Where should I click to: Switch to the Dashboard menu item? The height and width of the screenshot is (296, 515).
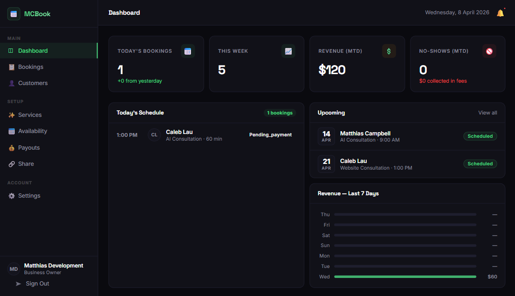click(33, 50)
